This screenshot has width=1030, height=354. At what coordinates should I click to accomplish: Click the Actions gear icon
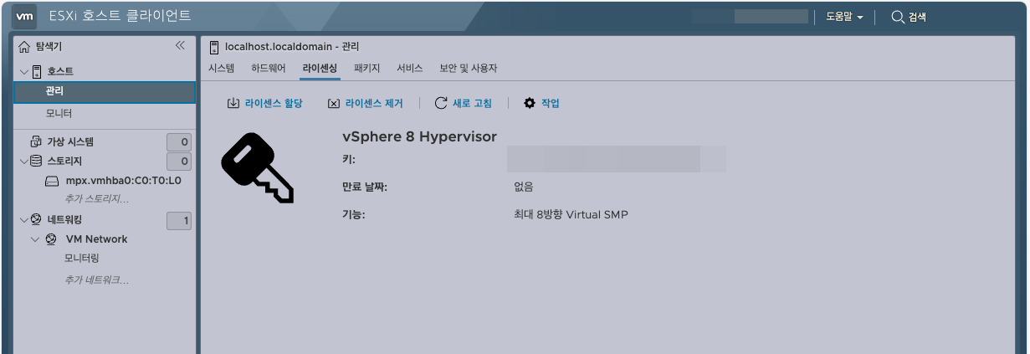coord(529,103)
